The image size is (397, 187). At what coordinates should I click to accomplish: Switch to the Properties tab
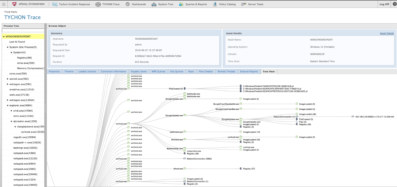pyautogui.click(x=54, y=72)
